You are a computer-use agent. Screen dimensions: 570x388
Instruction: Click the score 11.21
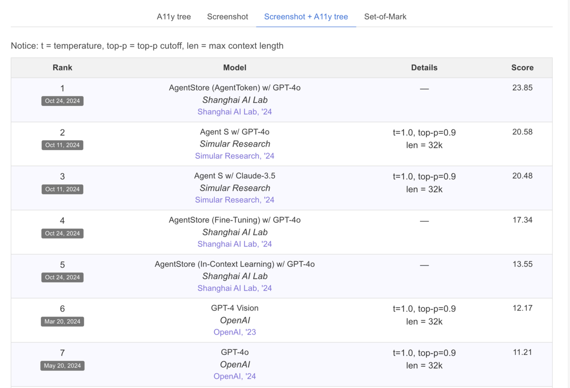point(522,352)
